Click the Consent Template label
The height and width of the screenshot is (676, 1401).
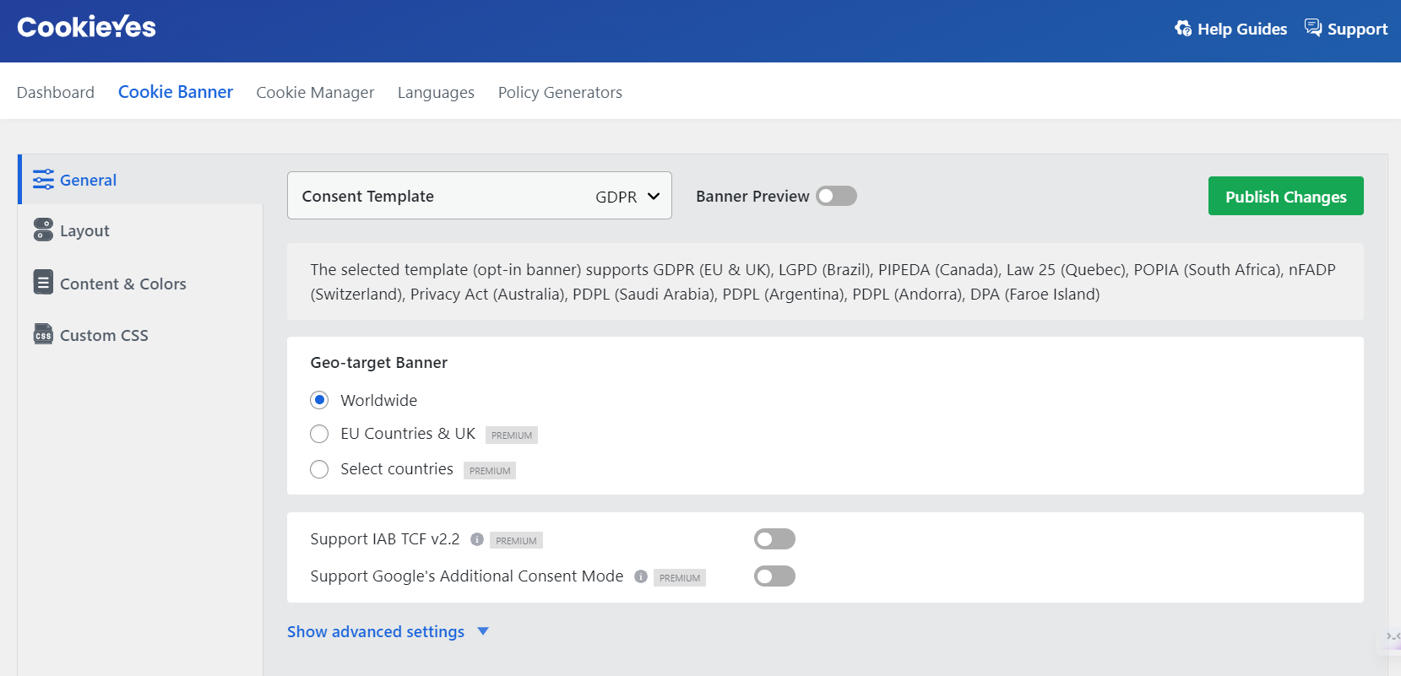(x=368, y=197)
